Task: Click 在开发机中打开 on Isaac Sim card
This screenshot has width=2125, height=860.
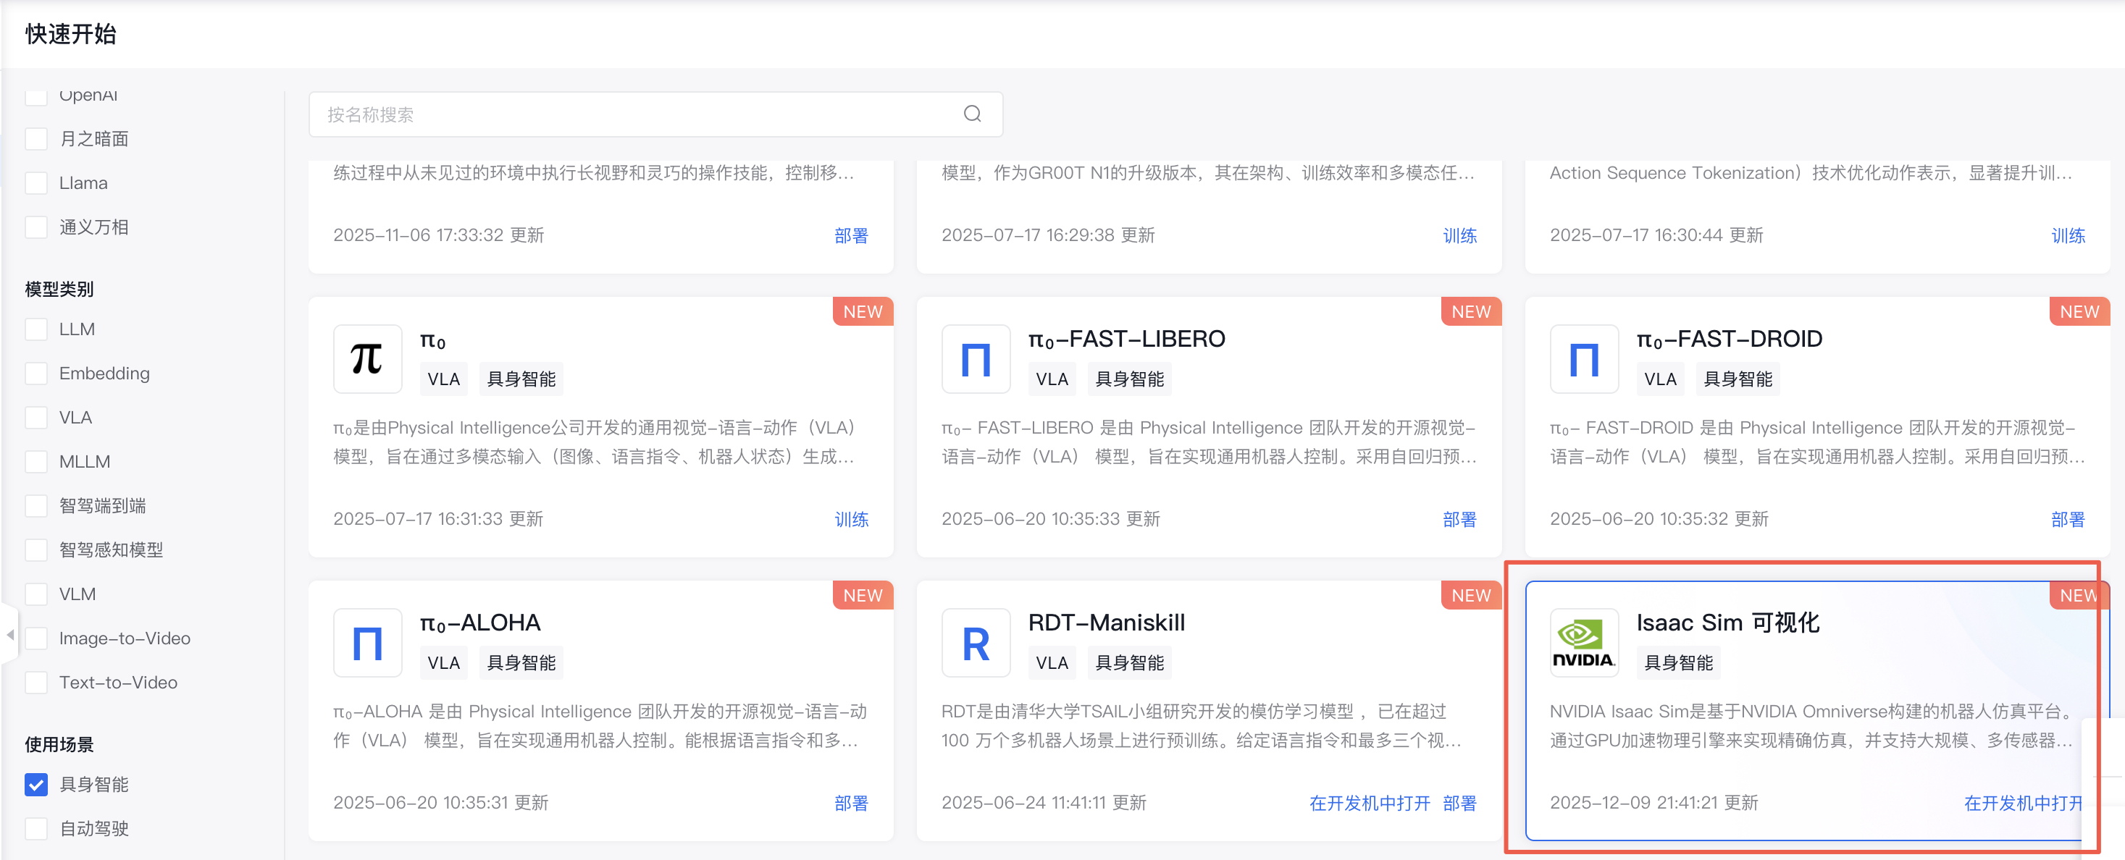Action: point(2022,803)
